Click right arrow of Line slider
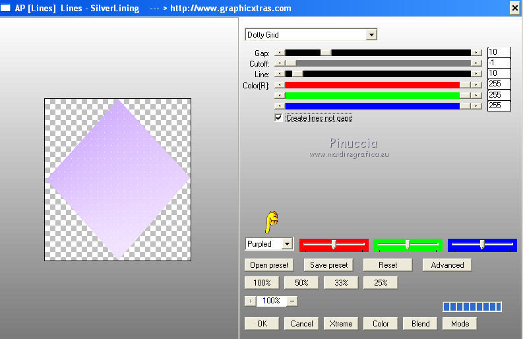Image resolution: width=523 pixels, height=339 pixels. pyautogui.click(x=476, y=74)
